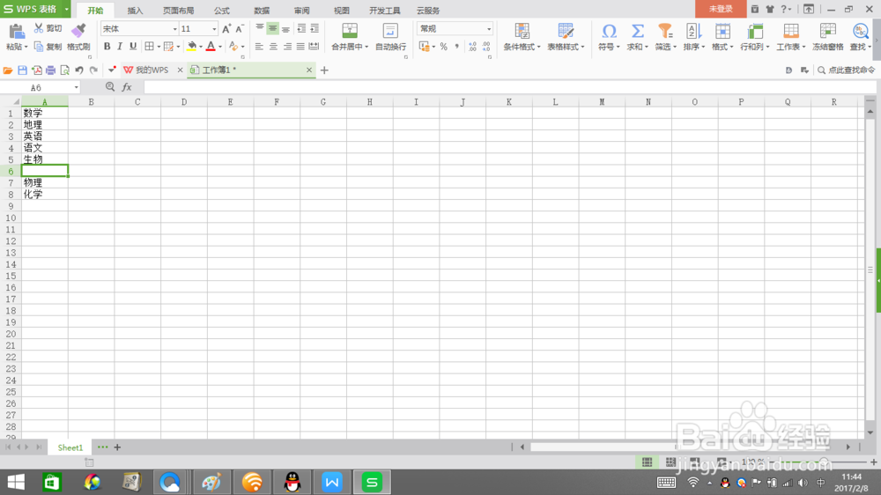Open the Conditional Formatting icon

[522, 31]
